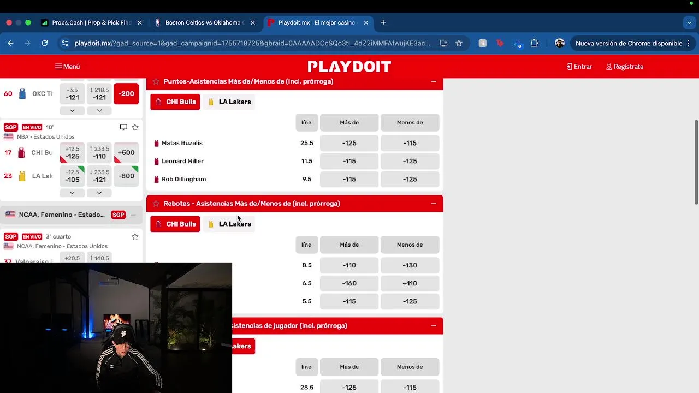Open live stream monitor icon for Bulls game
The height and width of the screenshot is (393, 699).
123,127
